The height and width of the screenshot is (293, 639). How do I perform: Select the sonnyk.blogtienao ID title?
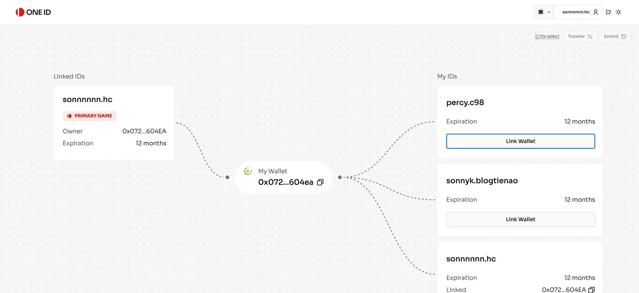(482, 181)
